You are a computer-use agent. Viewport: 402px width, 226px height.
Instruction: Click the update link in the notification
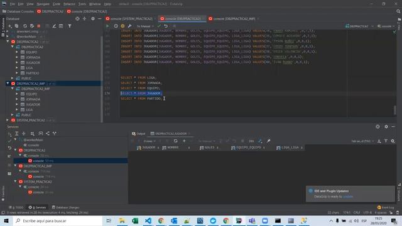[348, 196]
